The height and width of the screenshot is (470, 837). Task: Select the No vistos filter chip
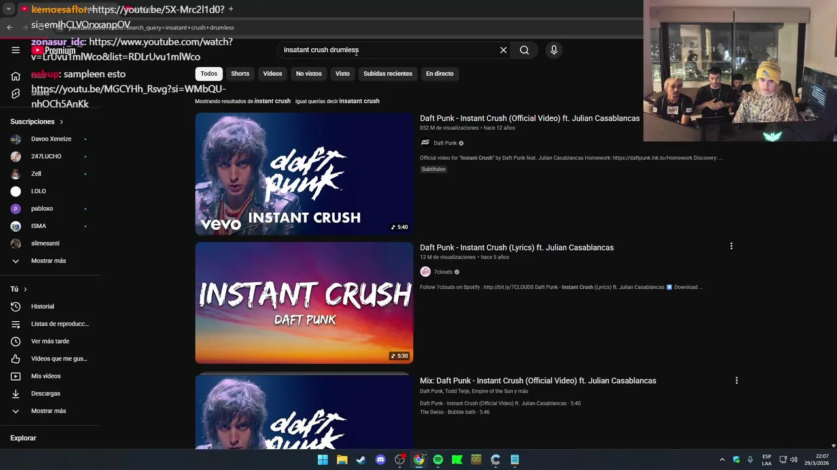point(309,74)
